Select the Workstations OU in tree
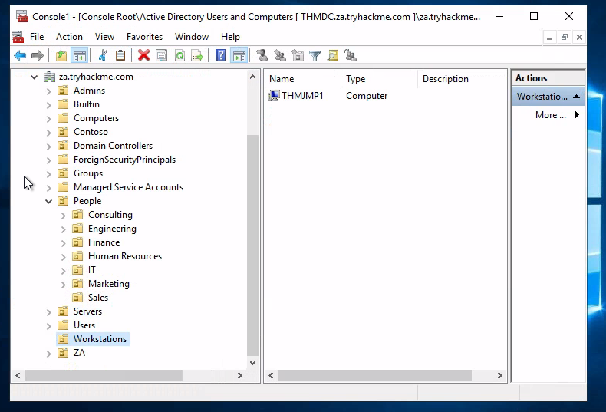This screenshot has width=606, height=412. tap(100, 339)
